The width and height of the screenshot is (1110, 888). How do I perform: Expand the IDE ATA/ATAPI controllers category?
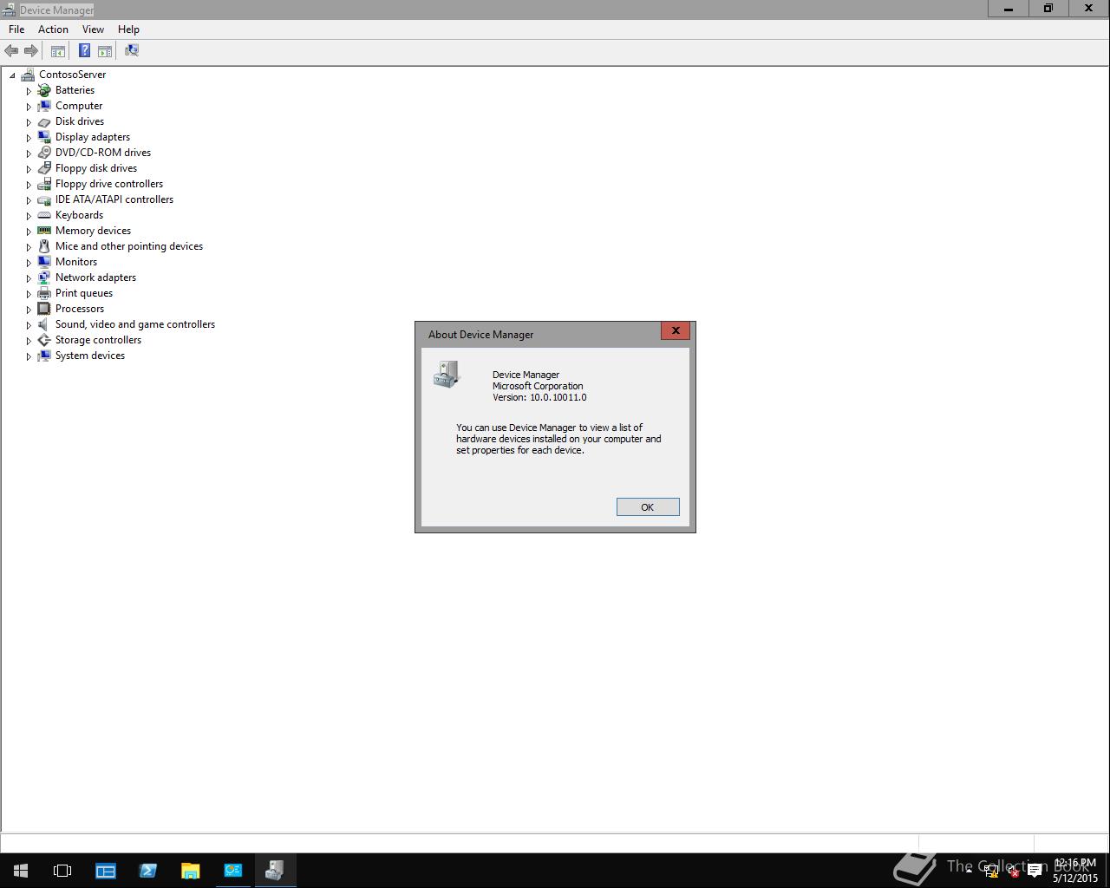(29, 200)
